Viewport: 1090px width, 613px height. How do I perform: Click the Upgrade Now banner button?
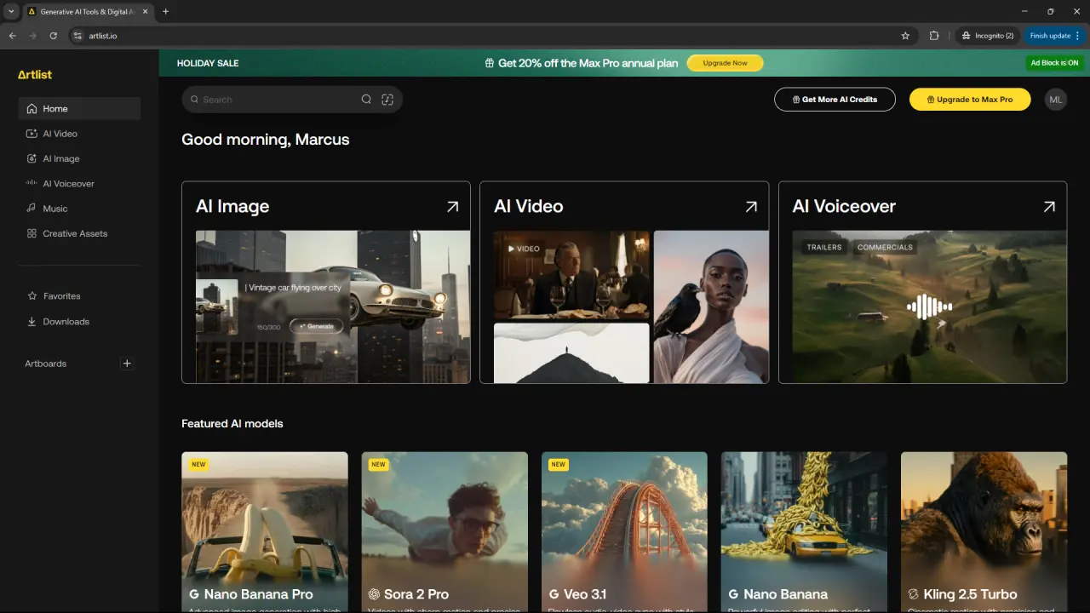point(726,63)
